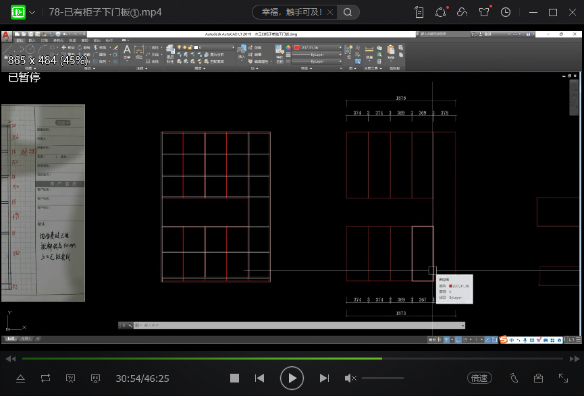Open the file eject icon
Image resolution: width=584 pixels, height=396 pixels.
click(20, 378)
